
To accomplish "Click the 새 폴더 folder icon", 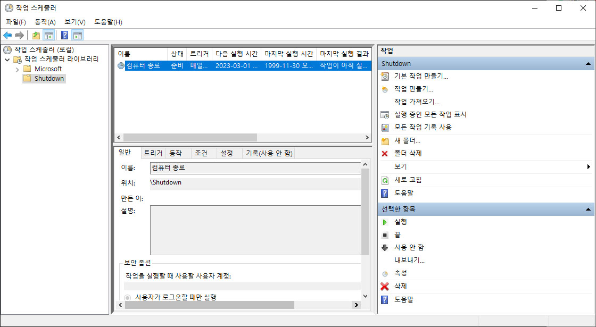I will pos(385,141).
